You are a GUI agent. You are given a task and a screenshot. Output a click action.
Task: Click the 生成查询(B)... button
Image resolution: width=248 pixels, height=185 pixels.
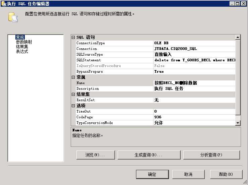pyautogui.click(x=149, y=155)
